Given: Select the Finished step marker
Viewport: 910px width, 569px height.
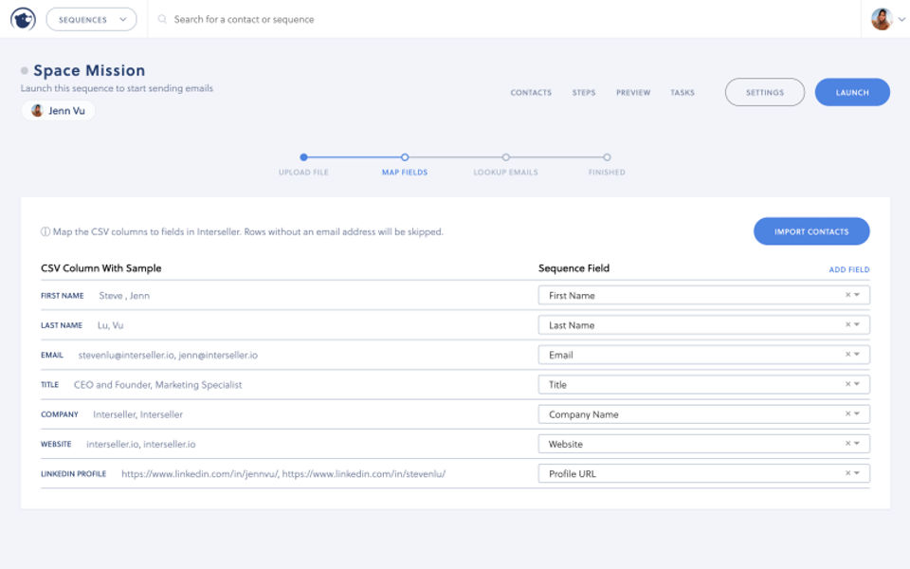Looking at the screenshot, I should (607, 156).
